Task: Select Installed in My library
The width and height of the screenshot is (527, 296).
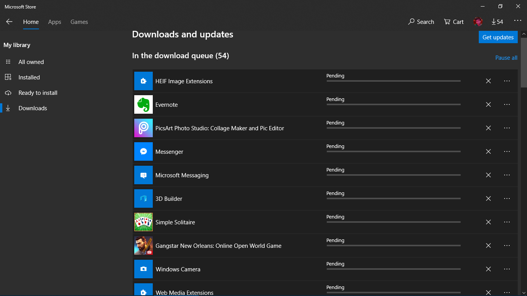Action: coord(29,77)
